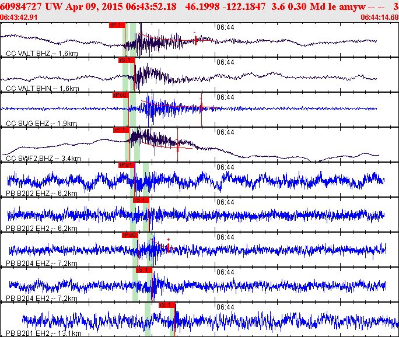Screen dimensions: 399x337
Task: Click the iPd1 pick flag on B202 EHZ
Action: (x=127, y=165)
